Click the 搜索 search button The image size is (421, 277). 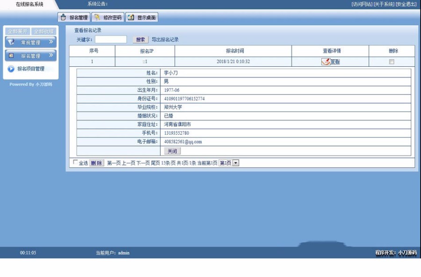tap(139, 39)
